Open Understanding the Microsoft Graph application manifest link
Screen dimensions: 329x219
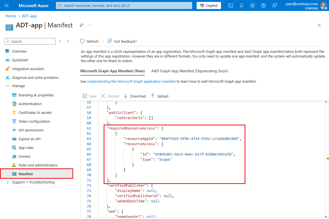pos(131,81)
